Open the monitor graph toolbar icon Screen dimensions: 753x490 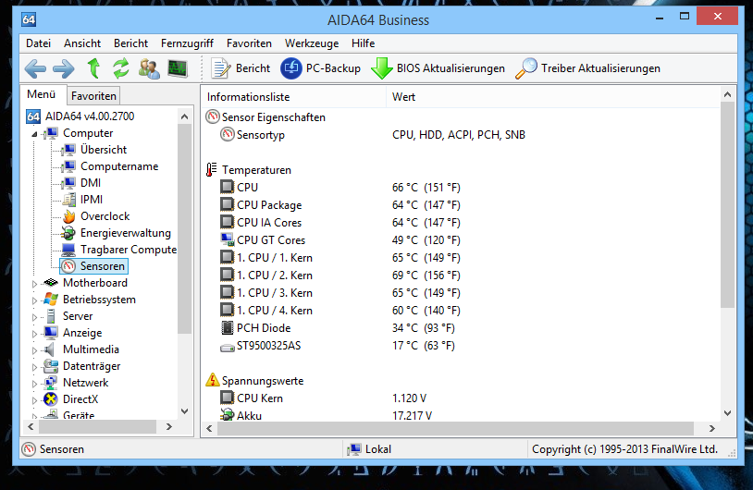point(178,68)
